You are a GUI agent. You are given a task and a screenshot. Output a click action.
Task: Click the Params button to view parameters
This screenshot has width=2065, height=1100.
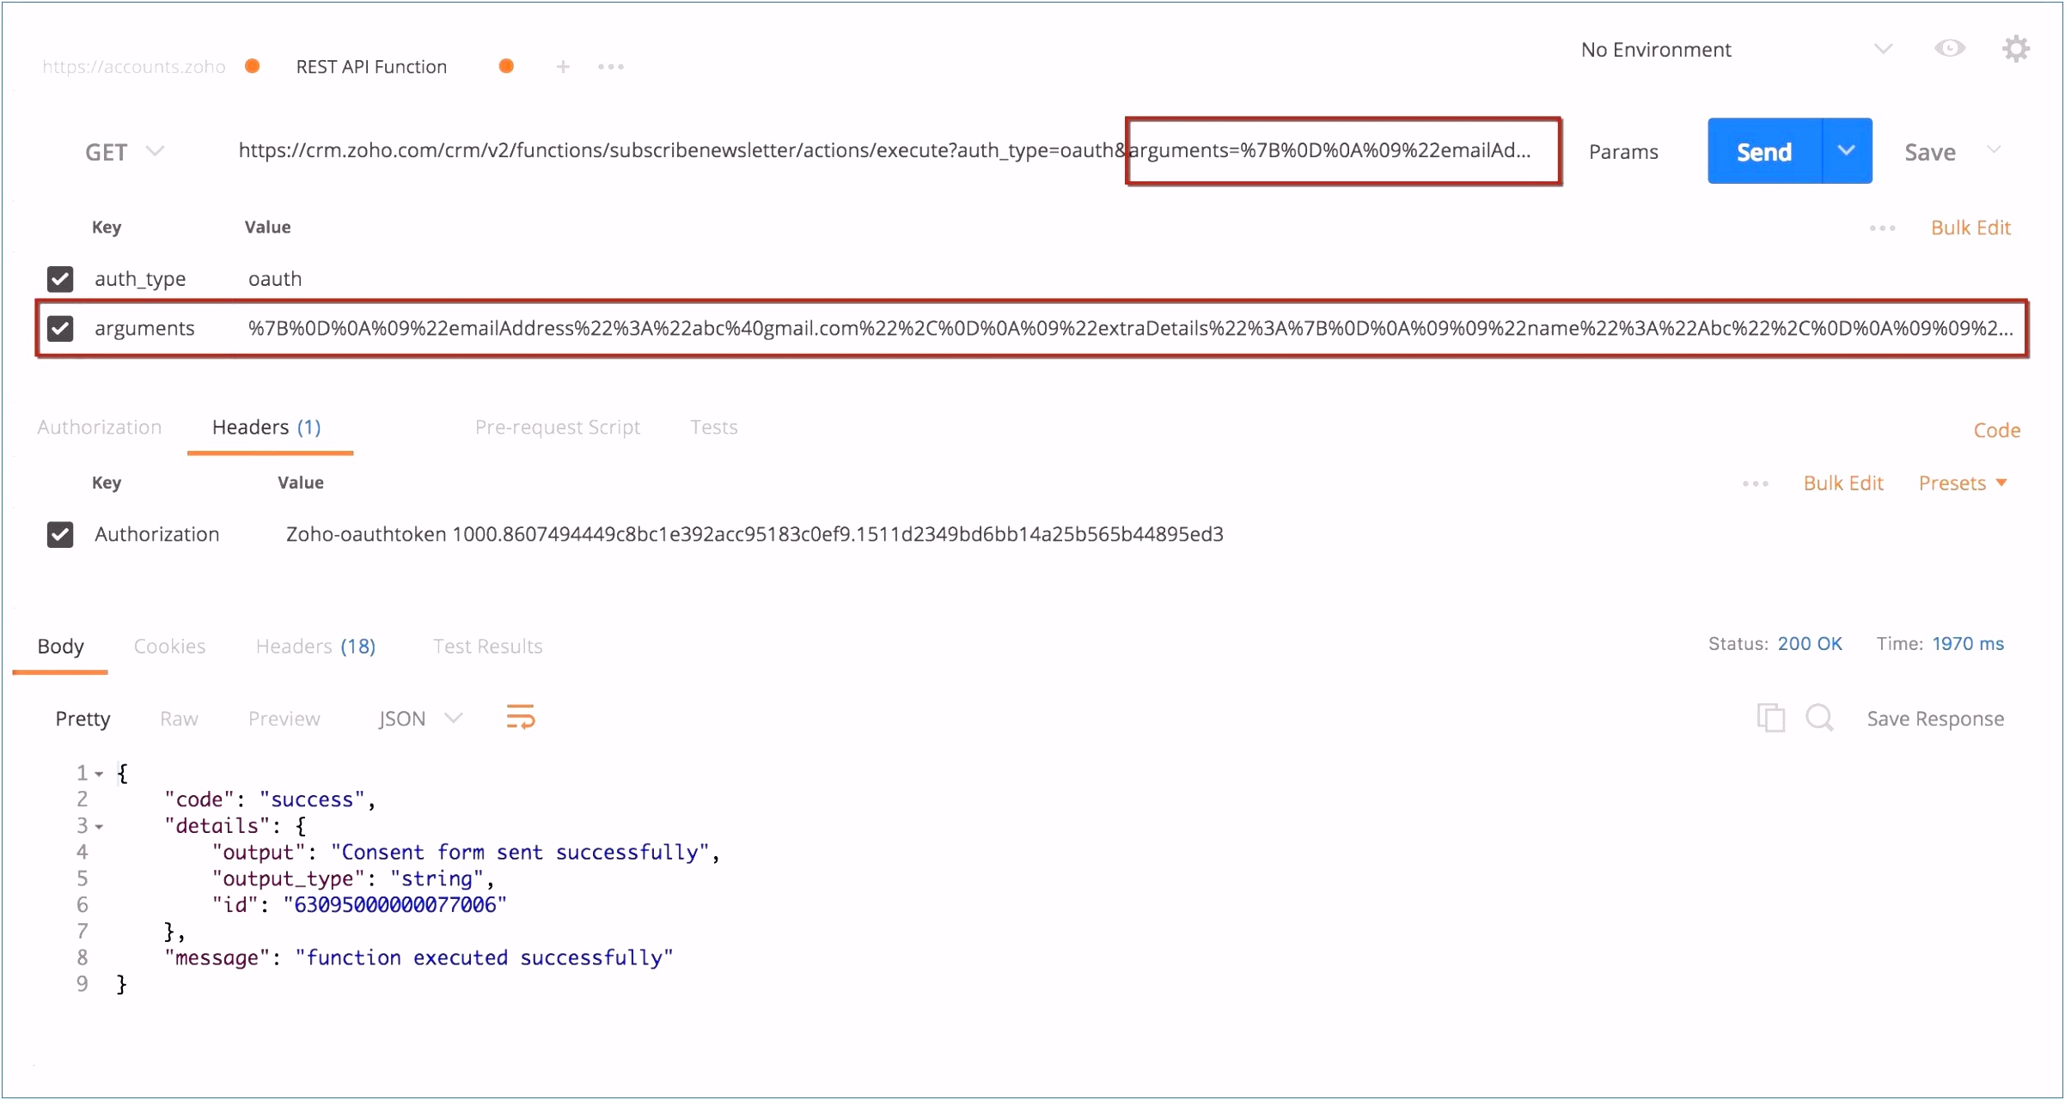(x=1627, y=151)
